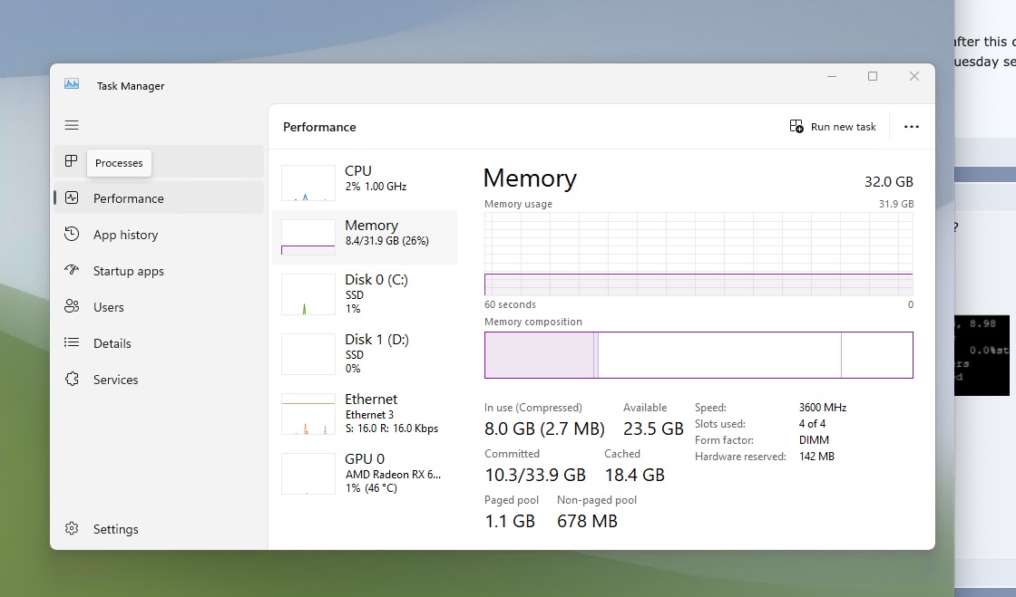This screenshot has width=1016, height=597.
Task: Close the Task Manager window
Action: tap(914, 76)
